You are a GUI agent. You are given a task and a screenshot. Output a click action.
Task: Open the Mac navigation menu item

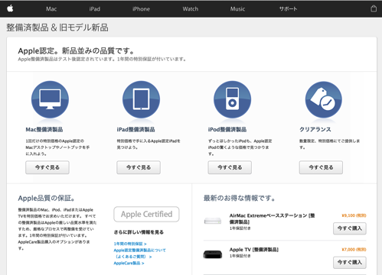pos(51,9)
